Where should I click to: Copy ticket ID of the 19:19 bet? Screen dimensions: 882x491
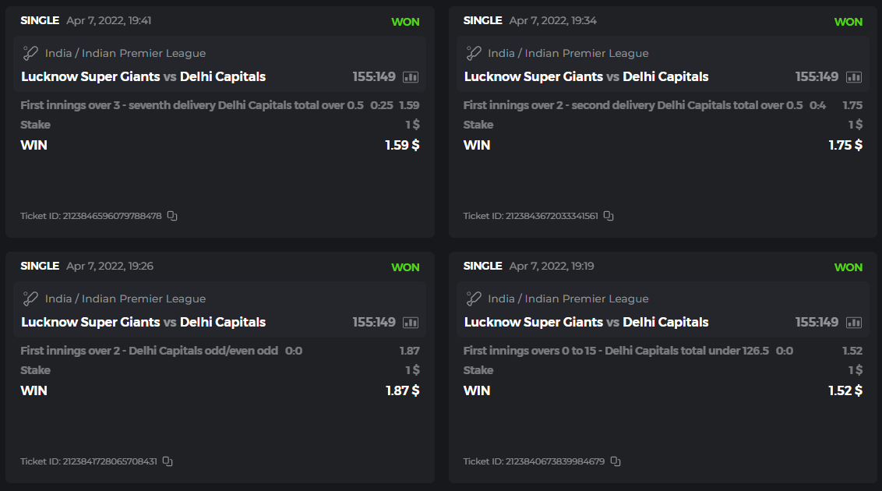pos(616,461)
